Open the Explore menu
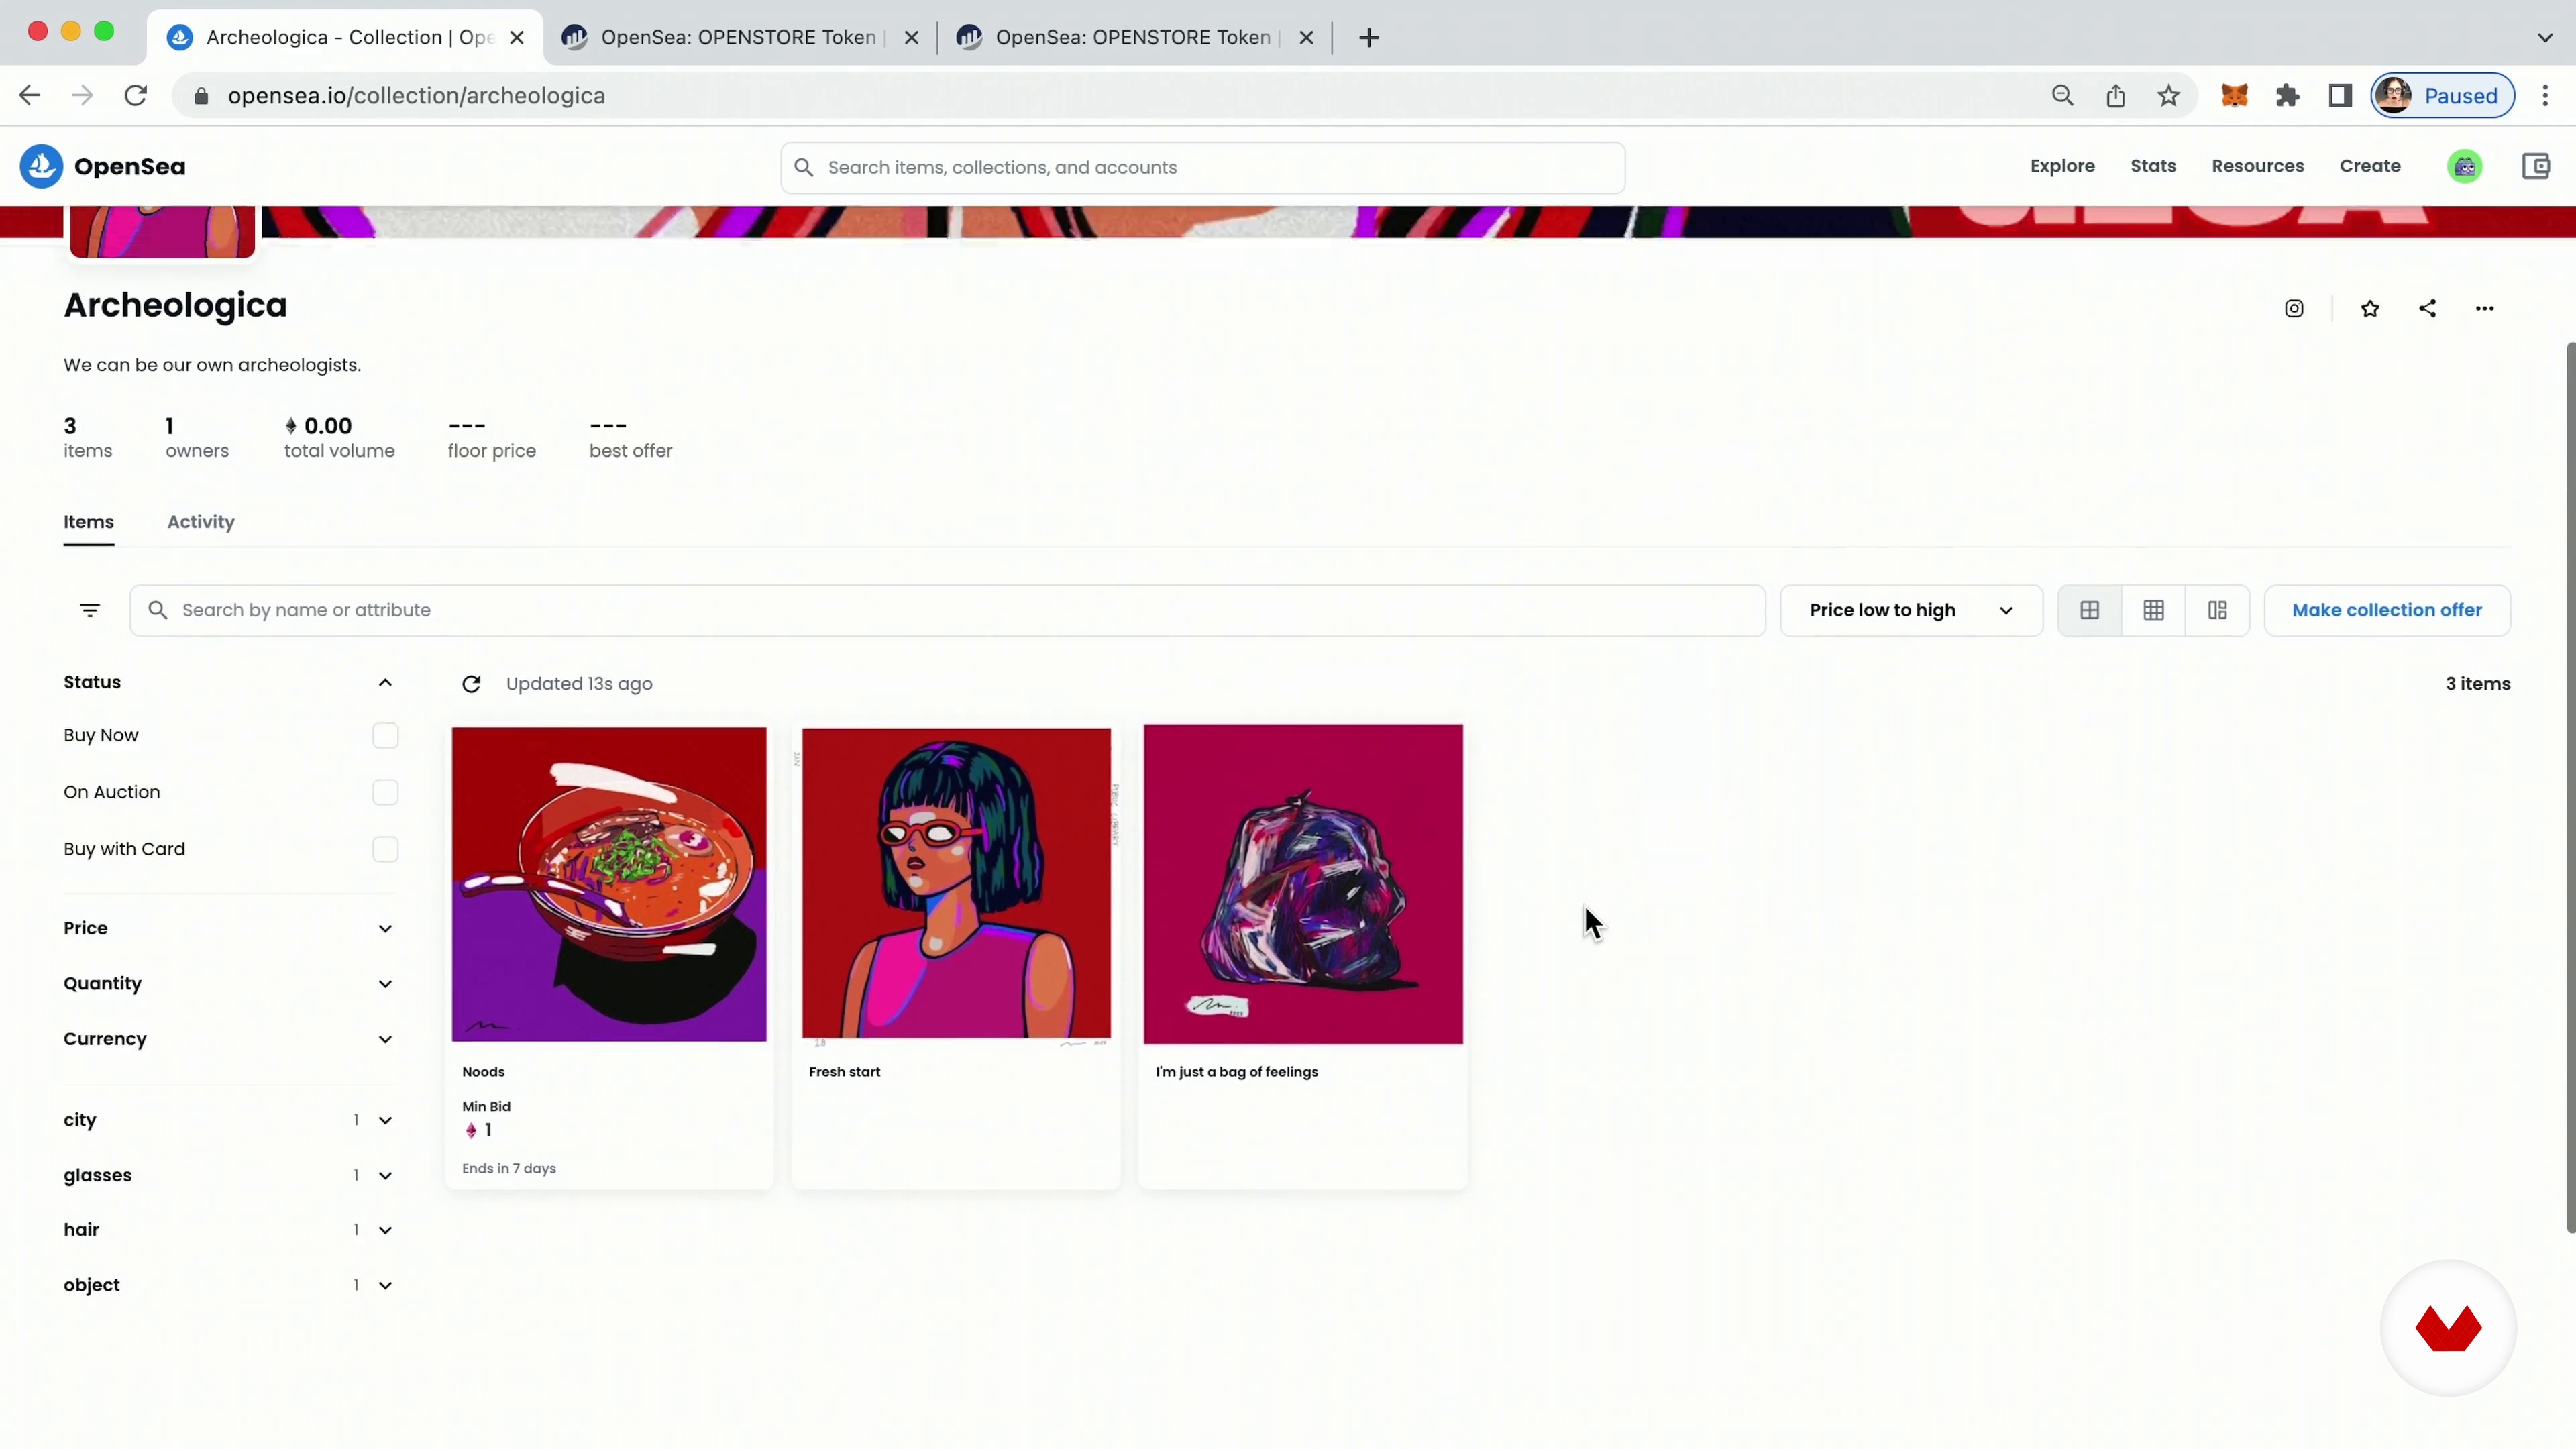 tap(2062, 166)
